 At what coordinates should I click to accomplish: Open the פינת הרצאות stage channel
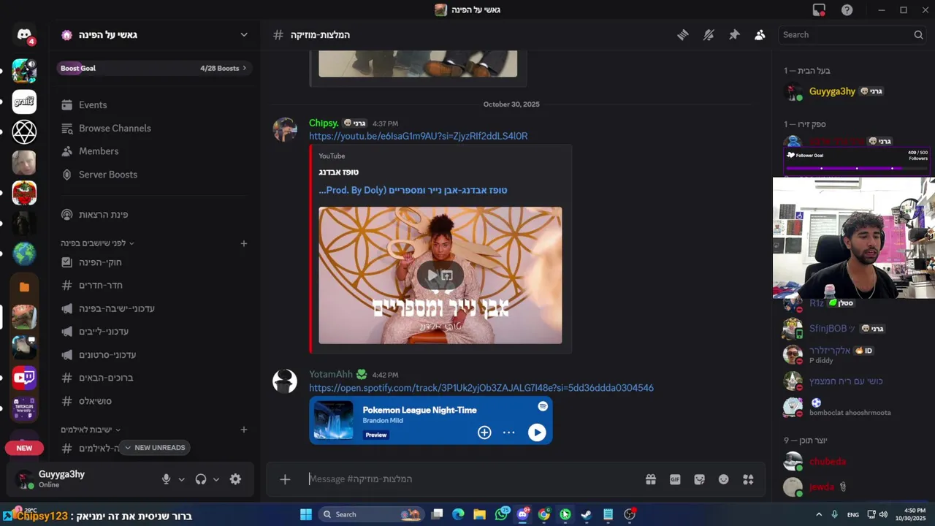[155, 215]
